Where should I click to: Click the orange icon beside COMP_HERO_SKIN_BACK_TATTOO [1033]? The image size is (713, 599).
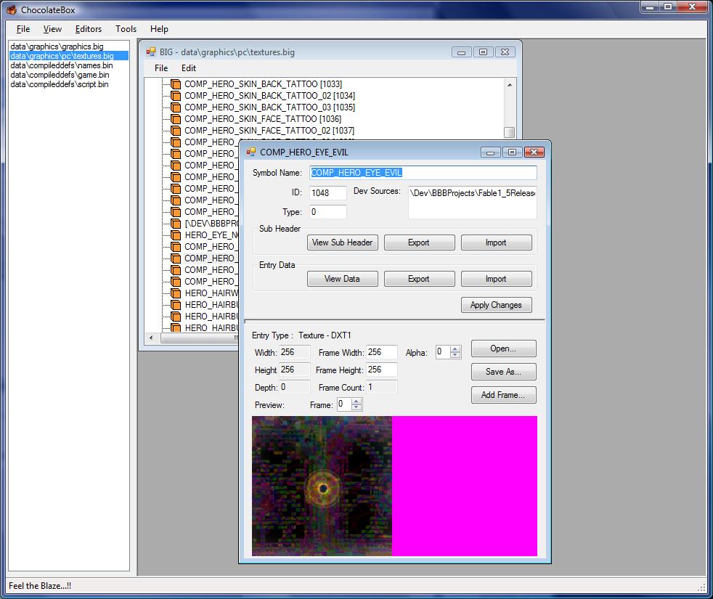click(x=175, y=84)
